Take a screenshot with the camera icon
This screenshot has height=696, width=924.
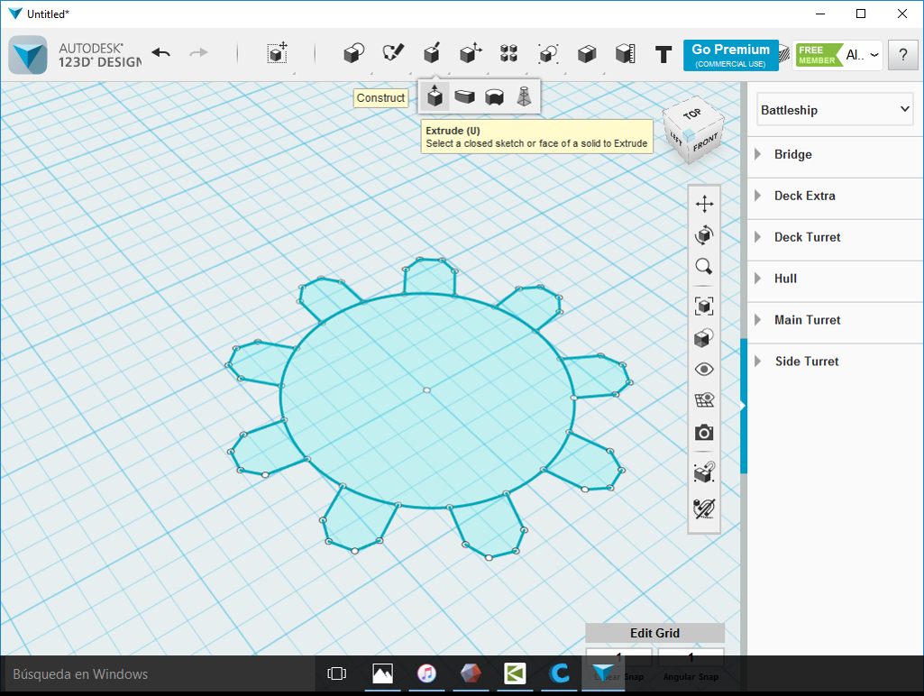point(704,433)
